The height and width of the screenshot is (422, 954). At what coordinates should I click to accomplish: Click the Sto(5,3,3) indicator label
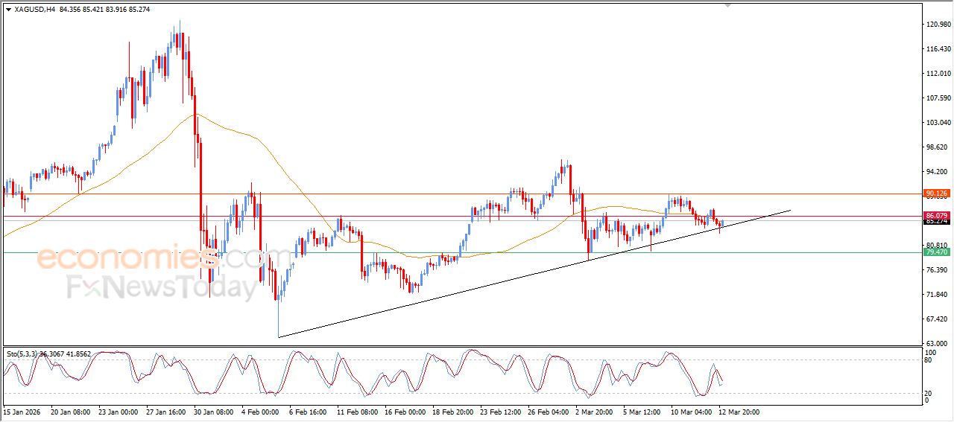coord(28,354)
